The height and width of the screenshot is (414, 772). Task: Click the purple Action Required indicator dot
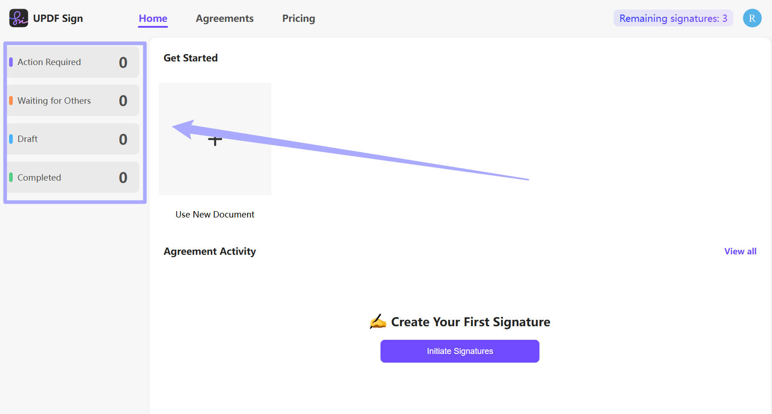pos(11,62)
